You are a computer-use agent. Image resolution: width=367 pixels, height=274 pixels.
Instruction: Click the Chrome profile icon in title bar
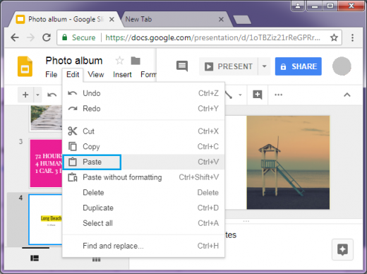click(298, 5)
